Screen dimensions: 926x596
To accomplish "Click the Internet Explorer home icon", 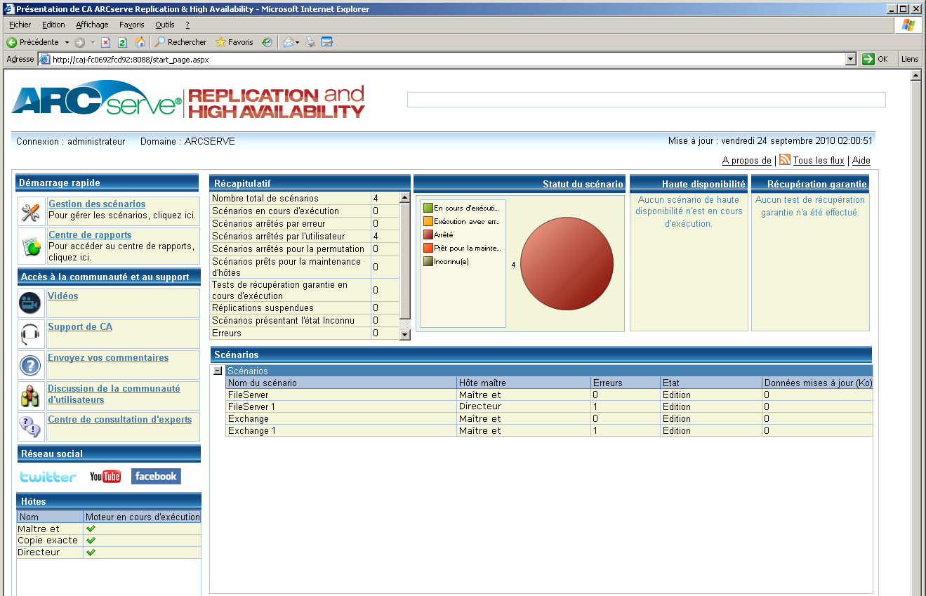I will [140, 42].
